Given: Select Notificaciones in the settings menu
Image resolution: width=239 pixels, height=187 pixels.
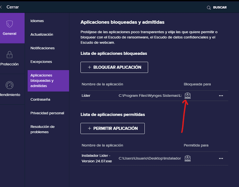Looking at the screenshot, I should pyautogui.click(x=42, y=48).
